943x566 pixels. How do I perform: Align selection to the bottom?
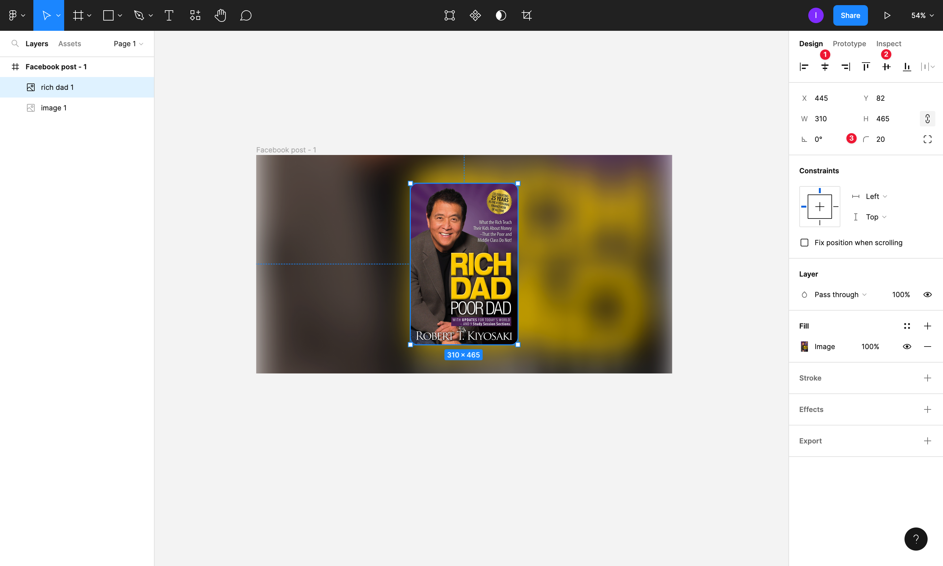coord(907,67)
